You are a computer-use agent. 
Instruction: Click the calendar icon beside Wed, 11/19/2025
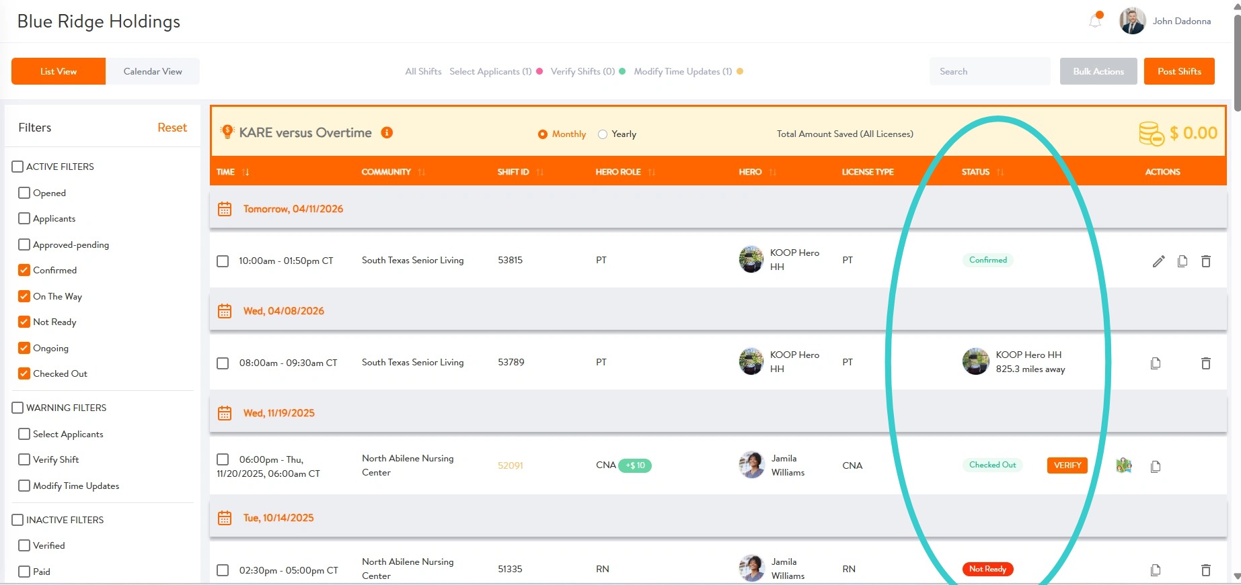(x=225, y=413)
